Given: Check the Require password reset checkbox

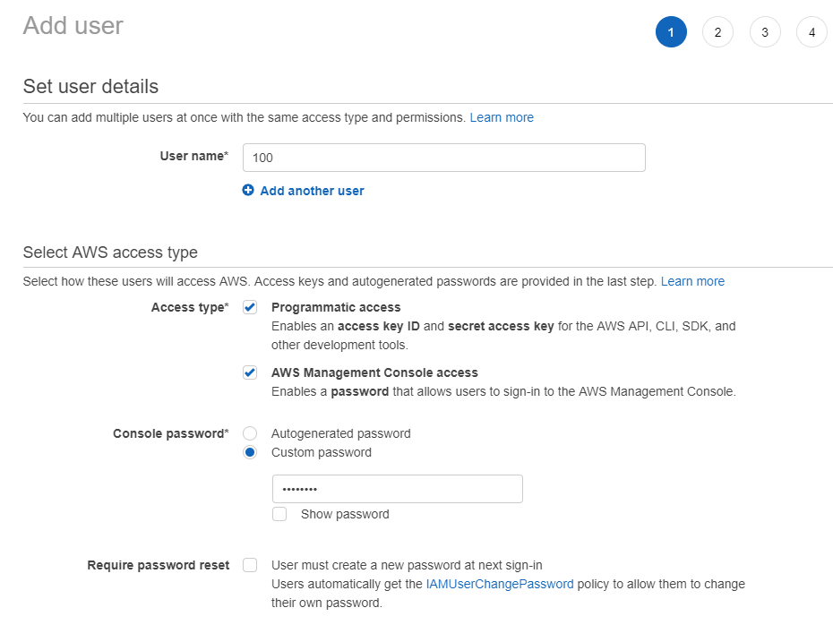Looking at the screenshot, I should click(250, 565).
